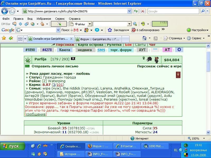Click karma value 101 link
The image size is (211, 158).
click(x=60, y=85)
